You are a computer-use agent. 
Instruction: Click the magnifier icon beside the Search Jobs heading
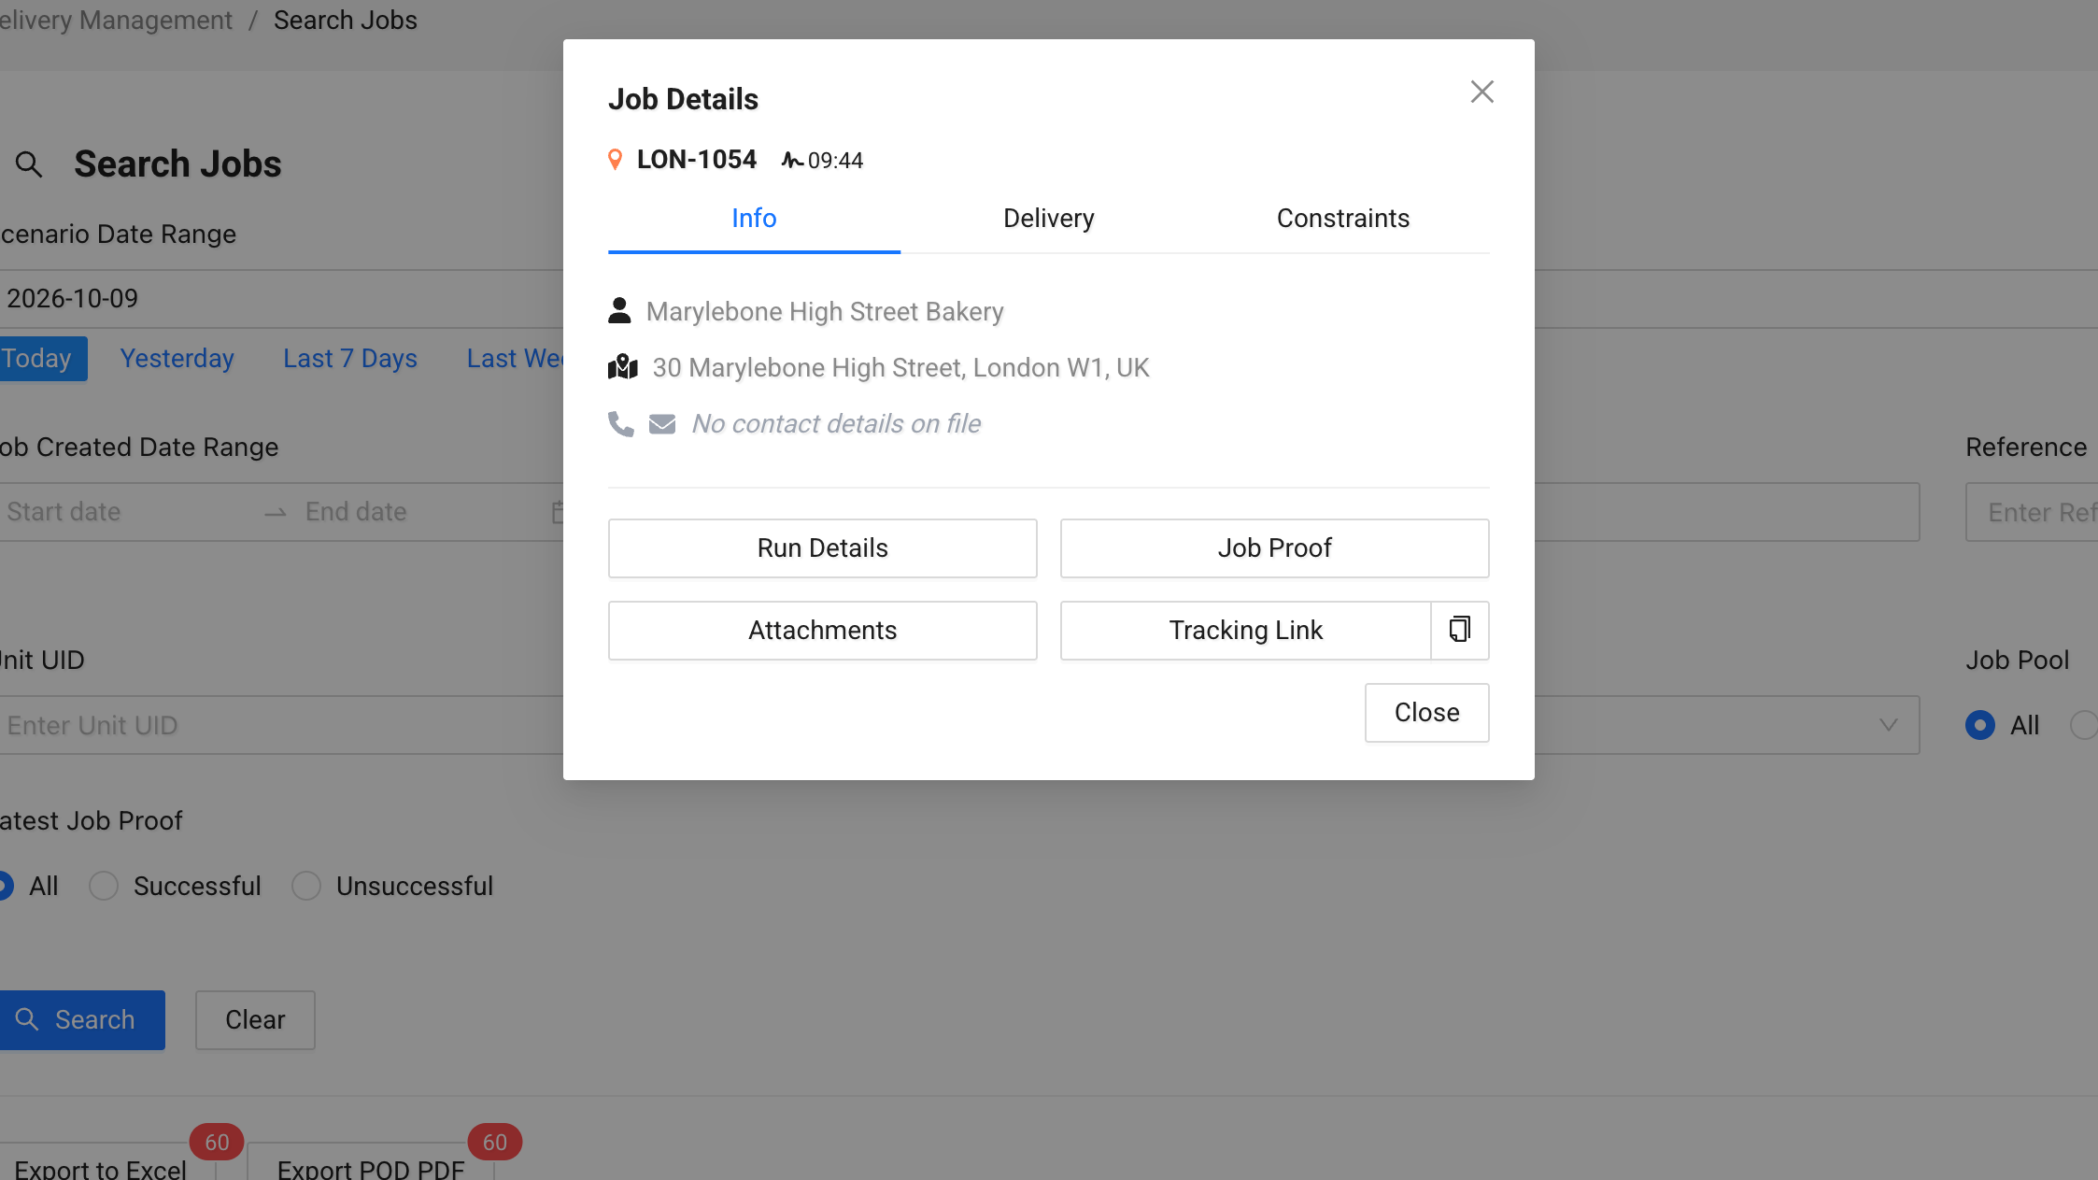[x=29, y=164]
